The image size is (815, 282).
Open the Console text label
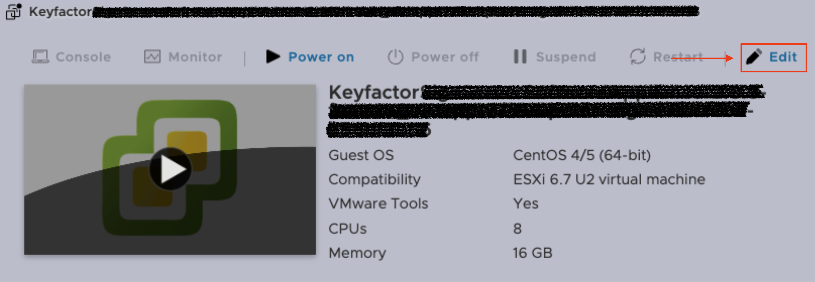83,57
